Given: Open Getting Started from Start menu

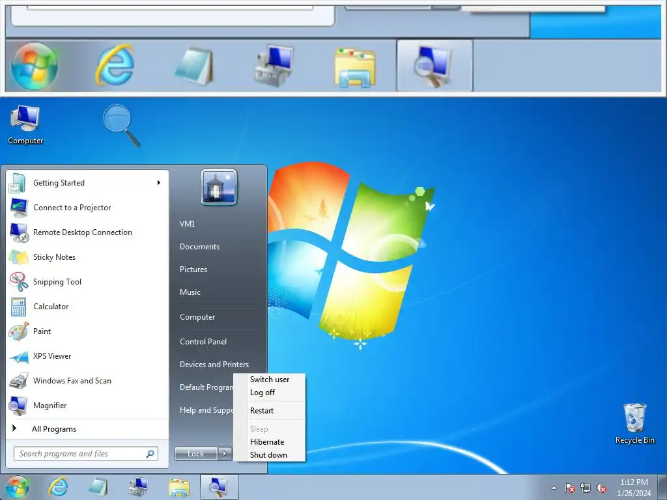Looking at the screenshot, I should [x=87, y=183].
